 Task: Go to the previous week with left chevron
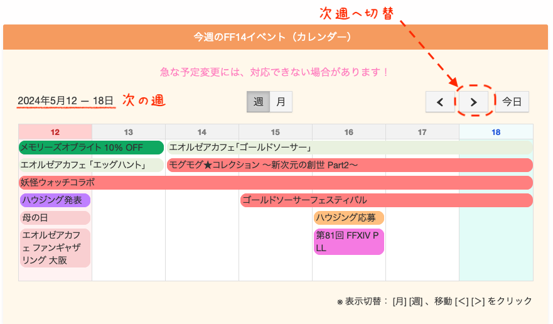(x=440, y=102)
